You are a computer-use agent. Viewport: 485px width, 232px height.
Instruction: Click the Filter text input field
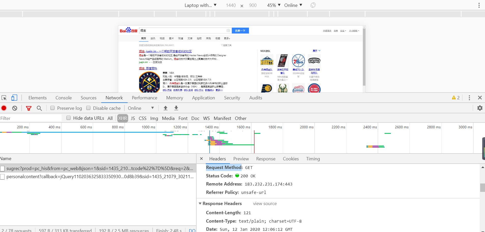pos(31,118)
